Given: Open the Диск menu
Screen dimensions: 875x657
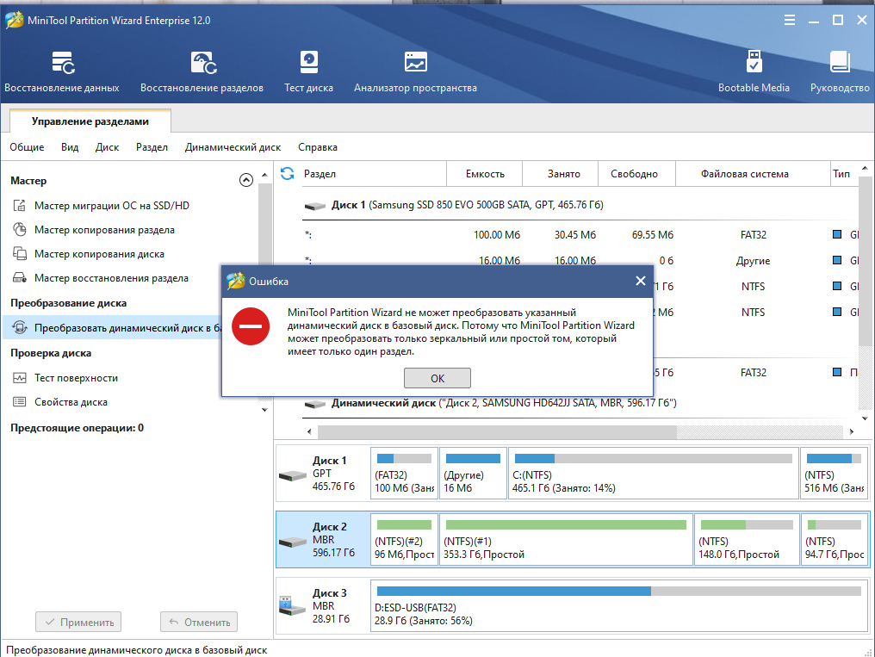Looking at the screenshot, I should [x=107, y=147].
